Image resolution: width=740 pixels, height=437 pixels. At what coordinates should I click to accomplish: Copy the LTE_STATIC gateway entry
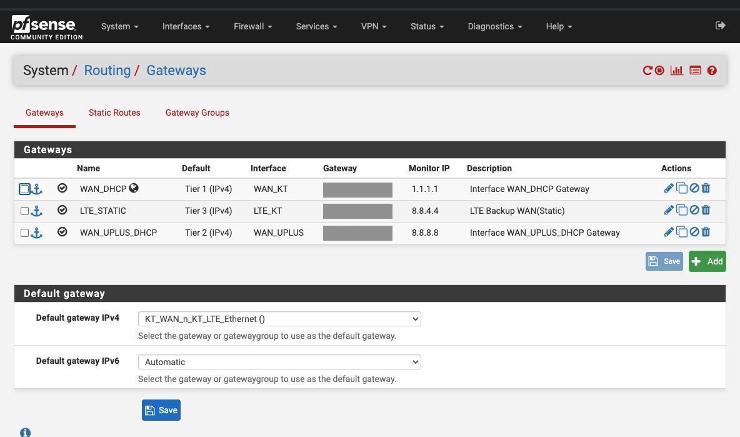coord(682,210)
